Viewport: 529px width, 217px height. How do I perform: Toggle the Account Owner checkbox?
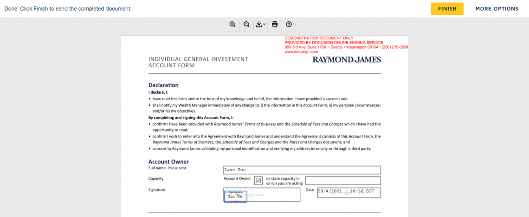click(x=258, y=181)
